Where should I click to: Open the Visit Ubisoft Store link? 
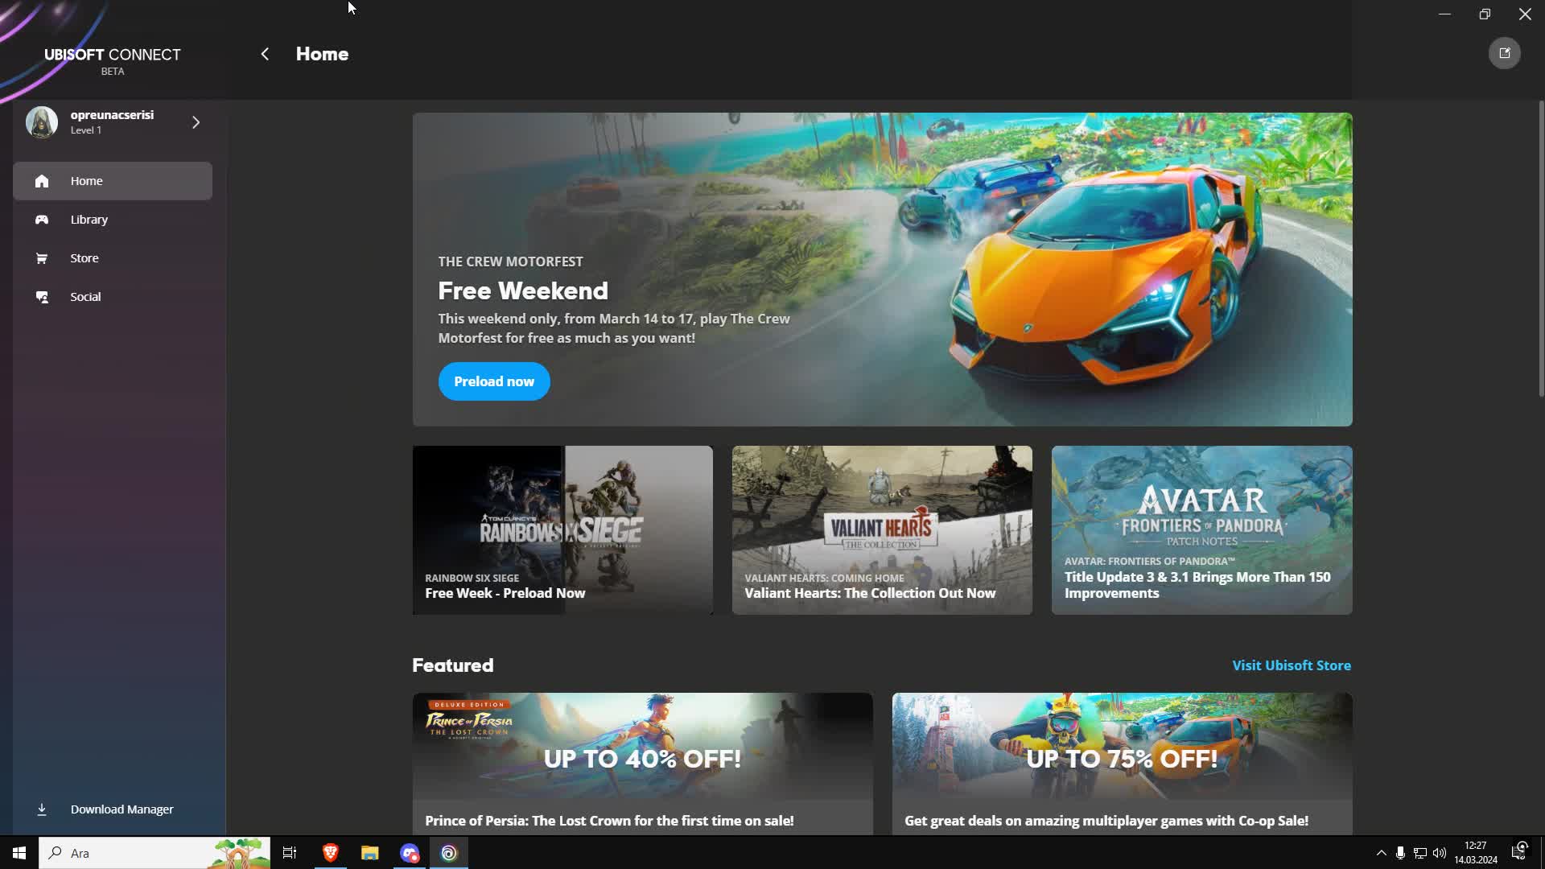click(1291, 665)
